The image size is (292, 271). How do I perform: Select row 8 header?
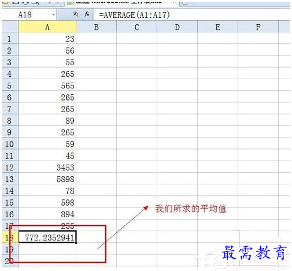(x=10, y=120)
